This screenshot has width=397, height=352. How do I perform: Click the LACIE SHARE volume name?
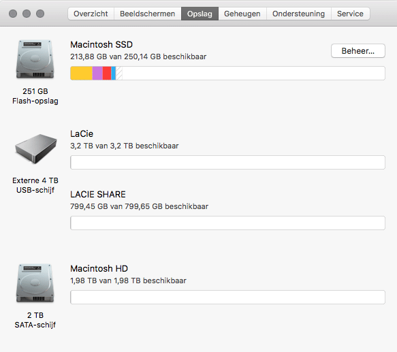[98, 195]
